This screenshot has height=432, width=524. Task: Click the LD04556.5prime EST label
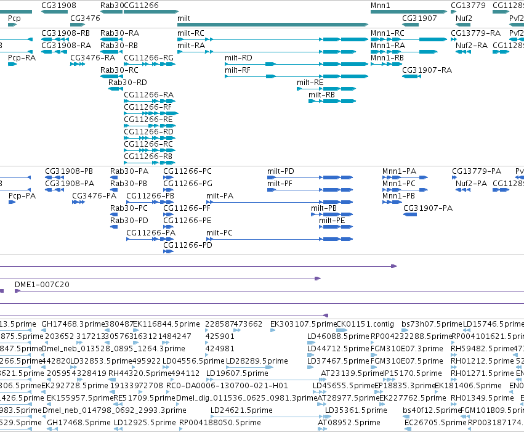193,361
